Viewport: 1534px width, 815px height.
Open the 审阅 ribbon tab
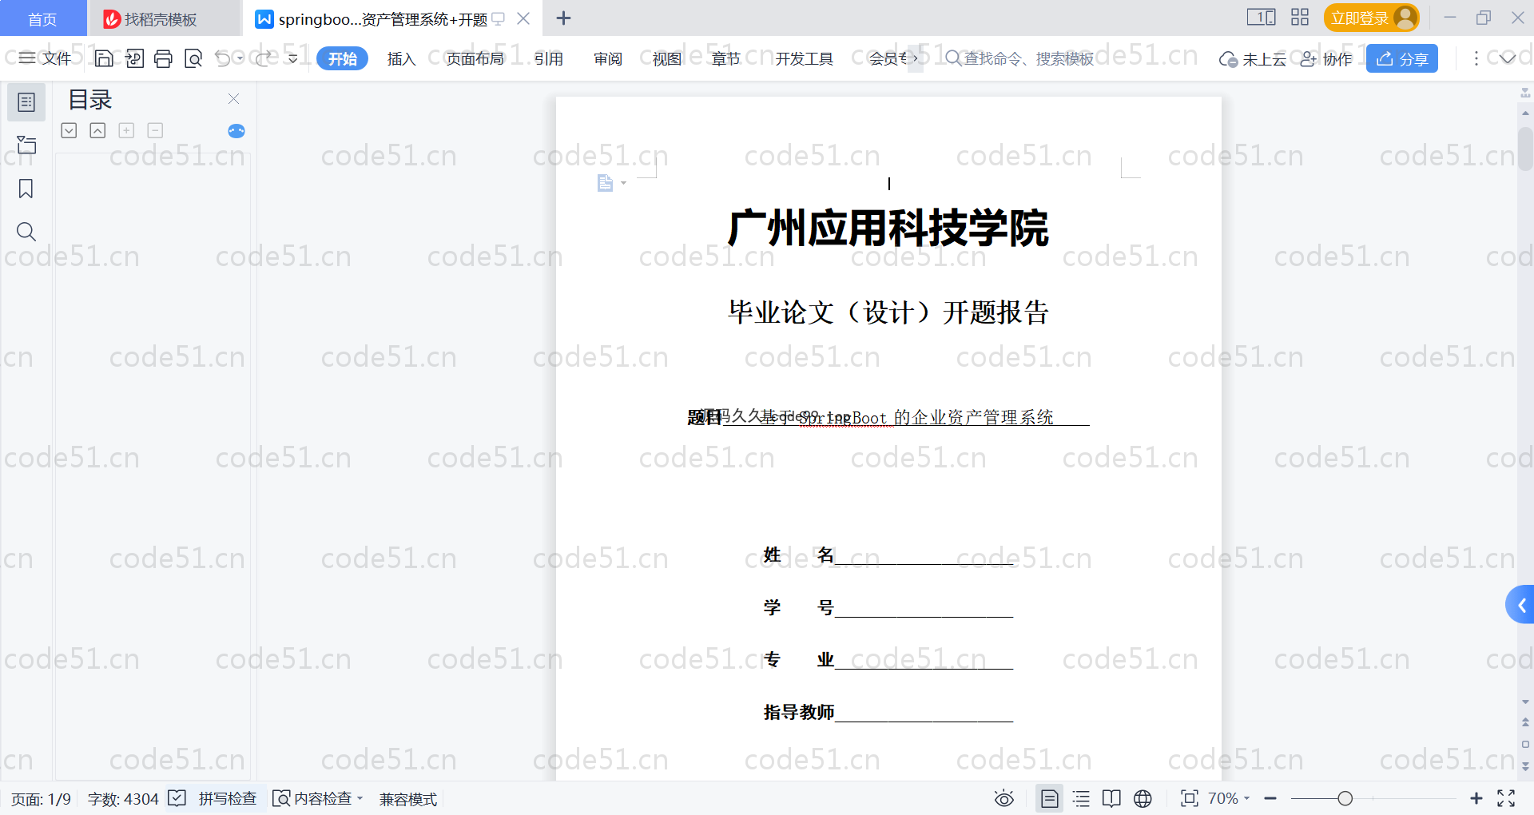(x=608, y=58)
